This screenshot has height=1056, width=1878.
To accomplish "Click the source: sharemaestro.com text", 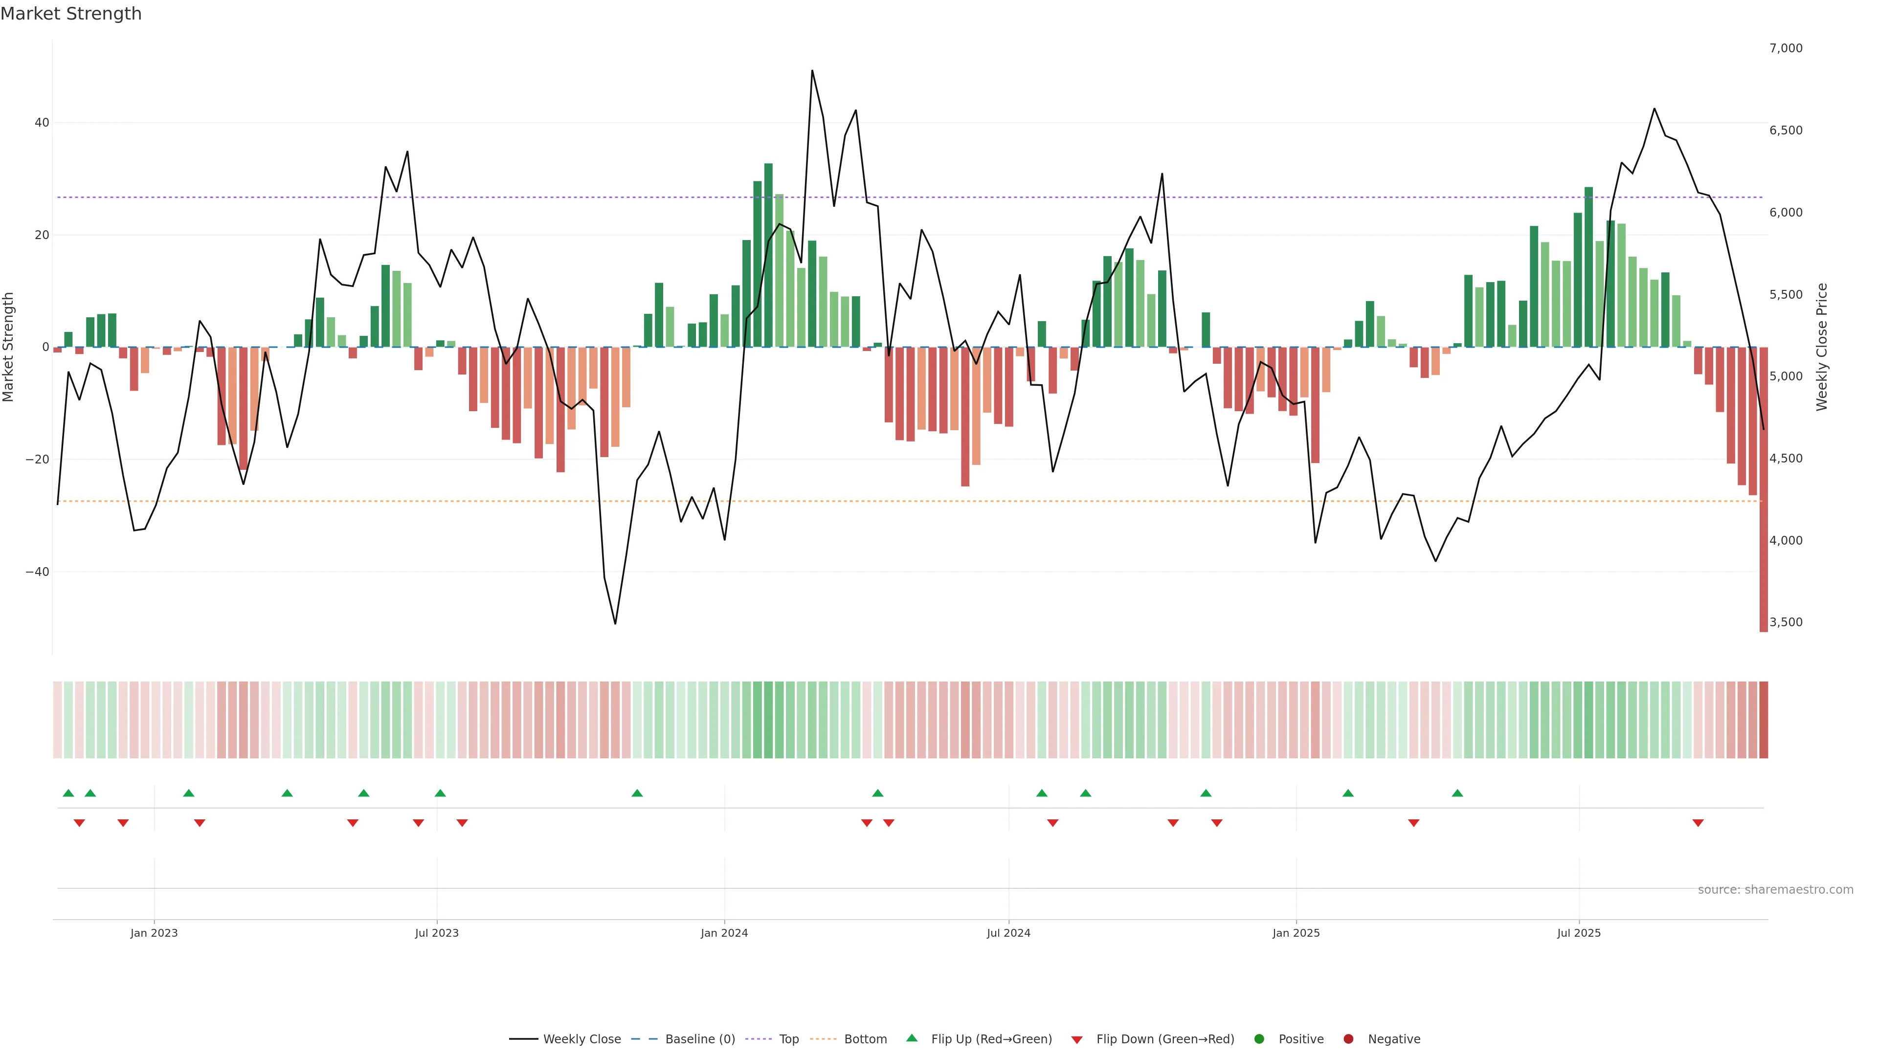I will point(1775,890).
